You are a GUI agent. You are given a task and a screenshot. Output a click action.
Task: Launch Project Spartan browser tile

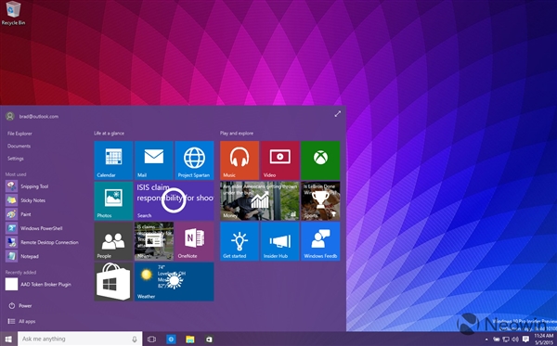(x=194, y=160)
